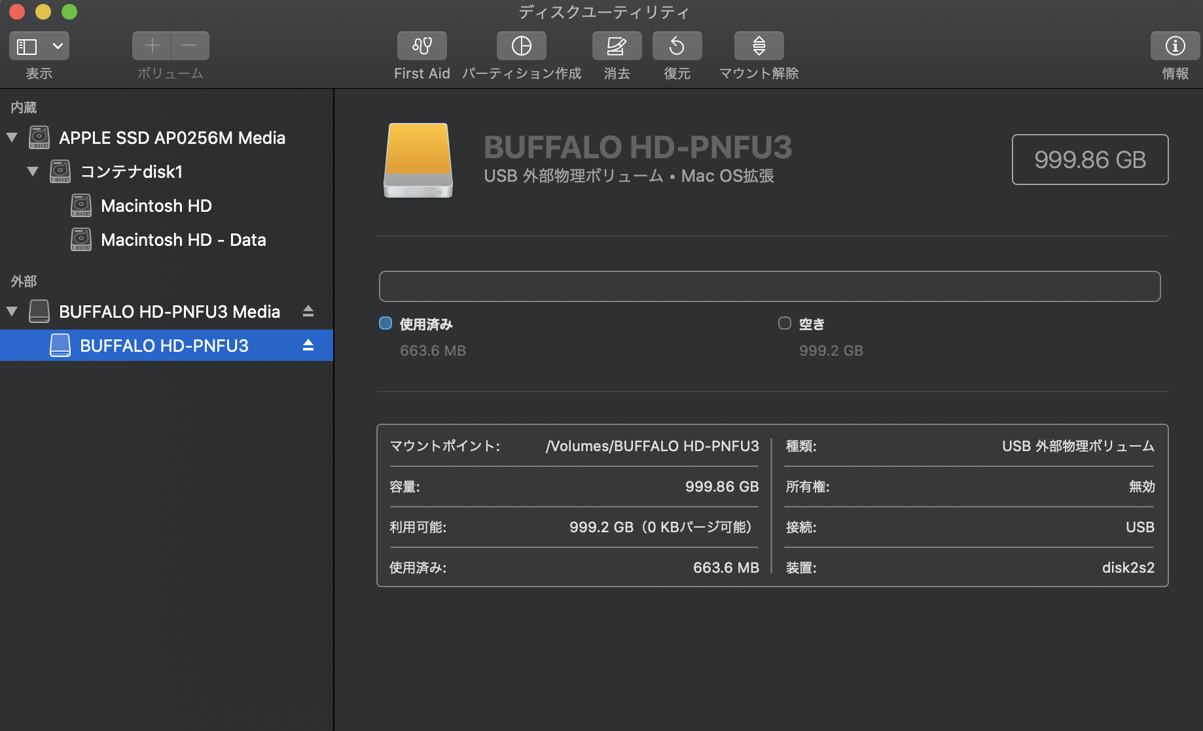Click the disk usage capacity bar

coord(769,286)
